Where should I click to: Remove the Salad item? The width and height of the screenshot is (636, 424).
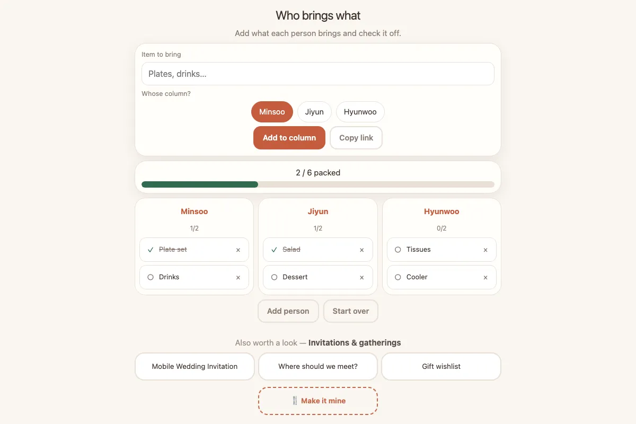pyautogui.click(x=362, y=250)
